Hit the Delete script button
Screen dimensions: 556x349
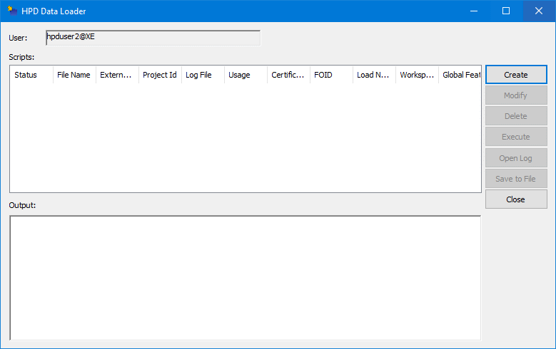tap(516, 116)
